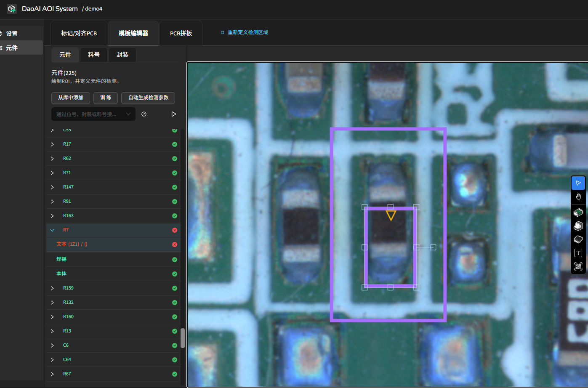The image size is (588, 388).
Task: Select the black IC package tool
Action: tap(578, 239)
